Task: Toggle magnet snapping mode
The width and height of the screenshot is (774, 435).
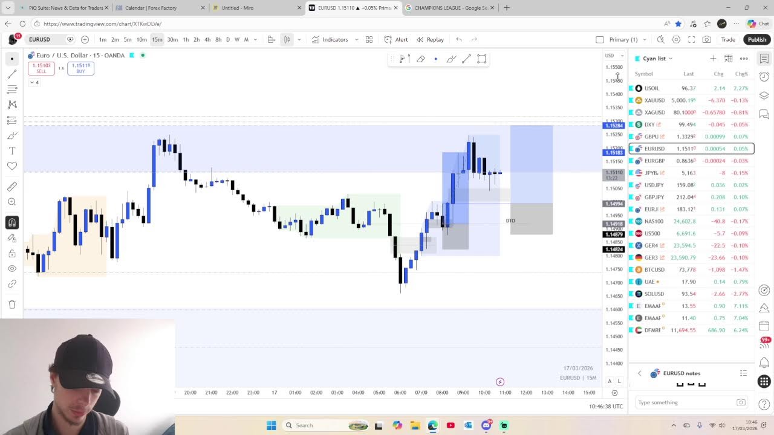Action: point(12,222)
